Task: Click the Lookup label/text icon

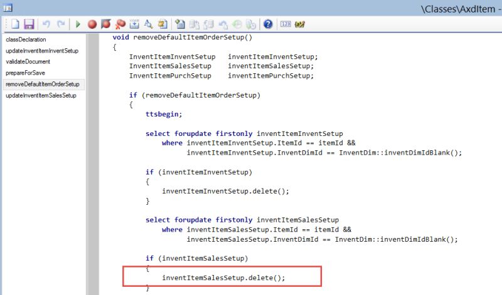Action: (163, 24)
